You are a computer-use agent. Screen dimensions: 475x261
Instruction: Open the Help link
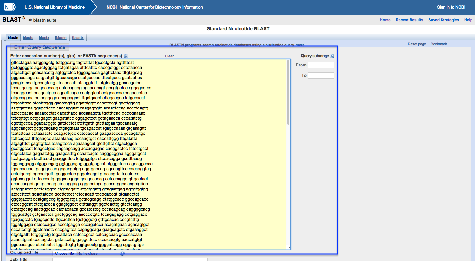(468, 20)
